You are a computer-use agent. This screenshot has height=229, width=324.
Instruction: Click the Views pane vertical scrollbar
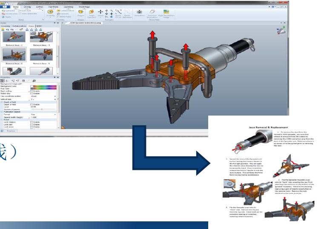coord(57,53)
